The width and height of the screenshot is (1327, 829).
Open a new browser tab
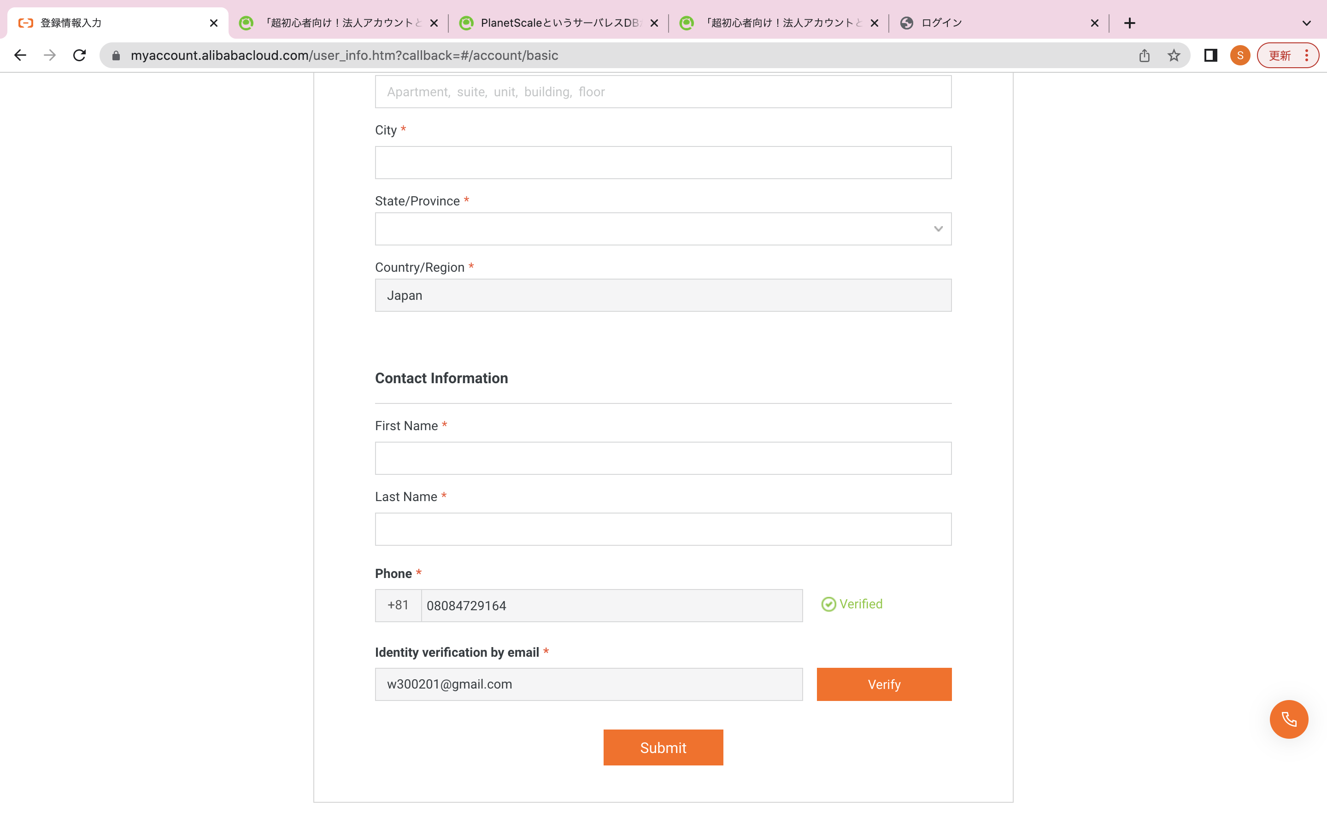pos(1130,23)
